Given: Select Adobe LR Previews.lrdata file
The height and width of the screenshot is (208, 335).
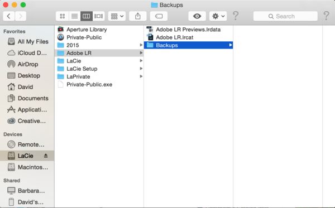Looking at the screenshot, I should 189,30.
